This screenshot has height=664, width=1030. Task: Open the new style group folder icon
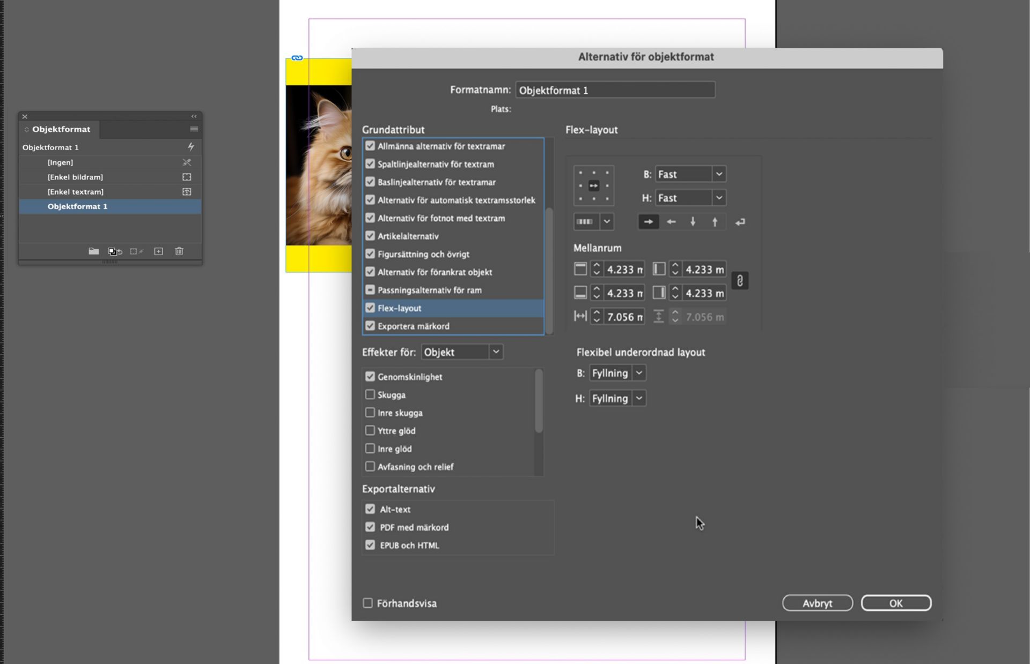point(93,251)
